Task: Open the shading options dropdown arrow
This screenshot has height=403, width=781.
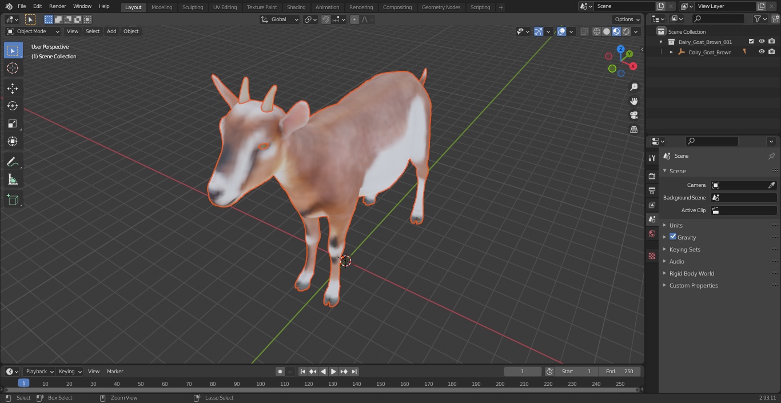Action: (x=636, y=32)
